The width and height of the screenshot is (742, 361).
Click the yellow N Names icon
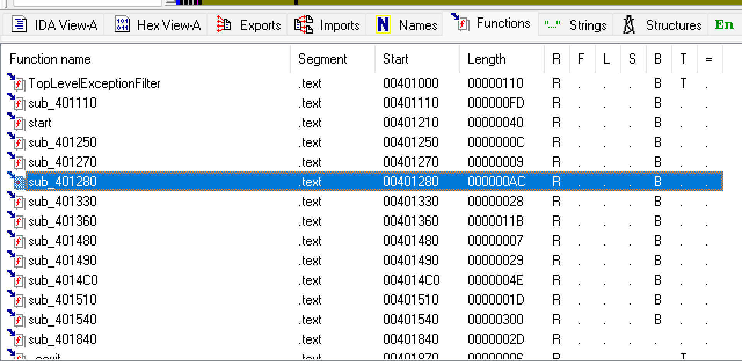tap(383, 25)
